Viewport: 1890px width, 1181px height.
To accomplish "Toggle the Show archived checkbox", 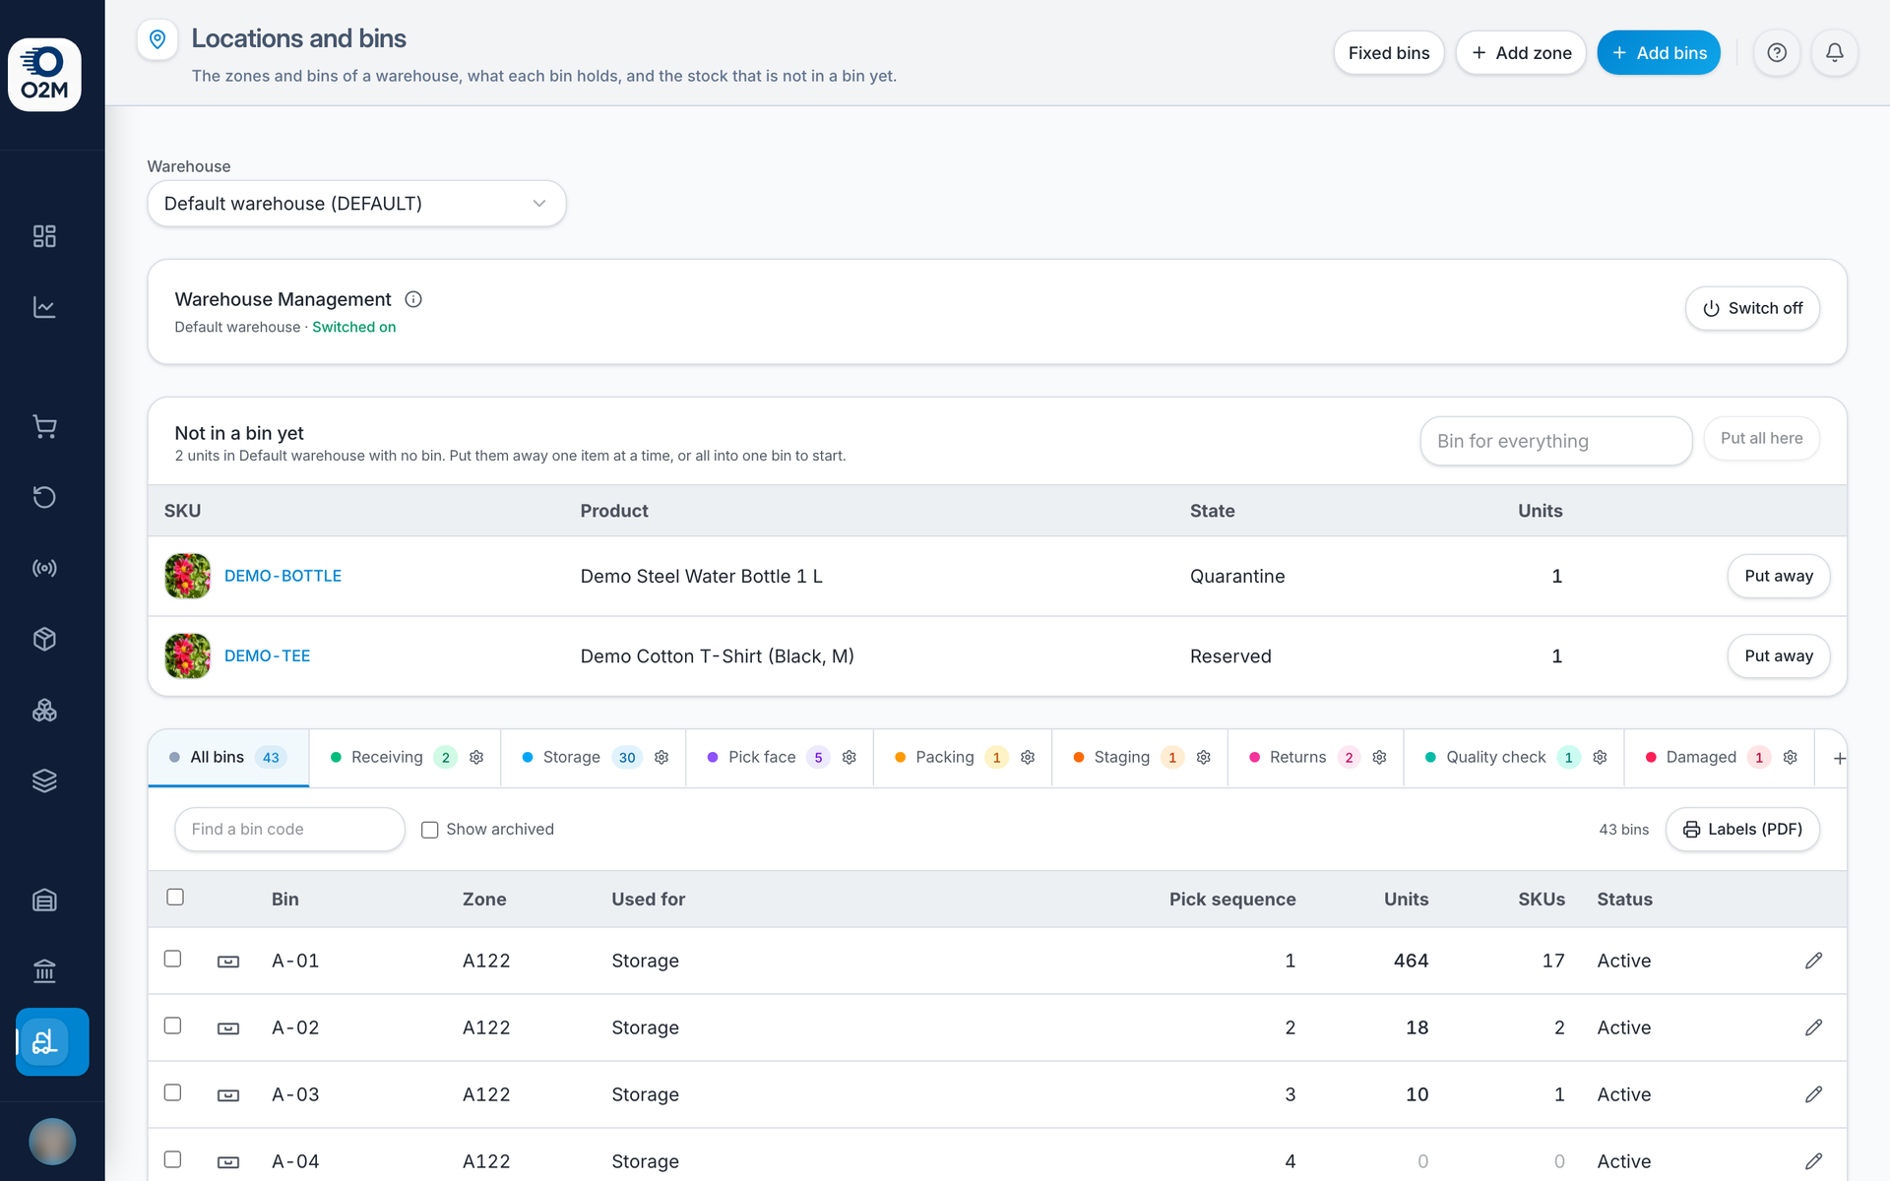I will [430, 830].
